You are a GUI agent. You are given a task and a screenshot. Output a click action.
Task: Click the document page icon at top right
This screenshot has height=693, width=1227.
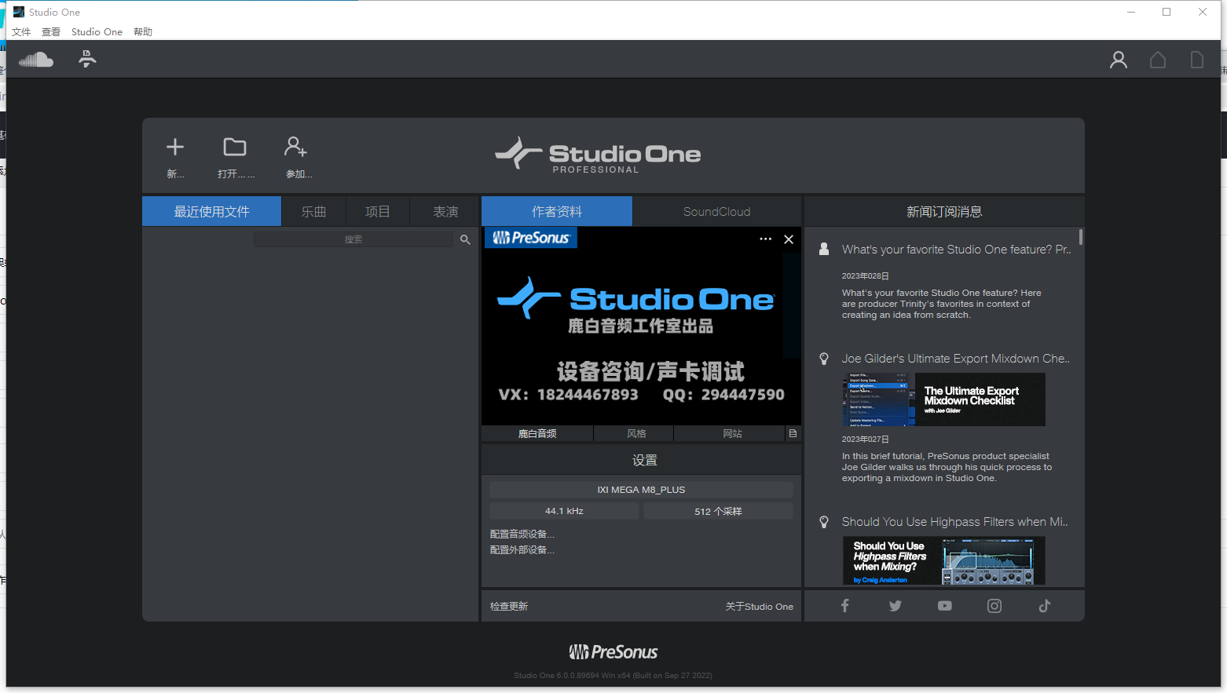[1197, 60]
